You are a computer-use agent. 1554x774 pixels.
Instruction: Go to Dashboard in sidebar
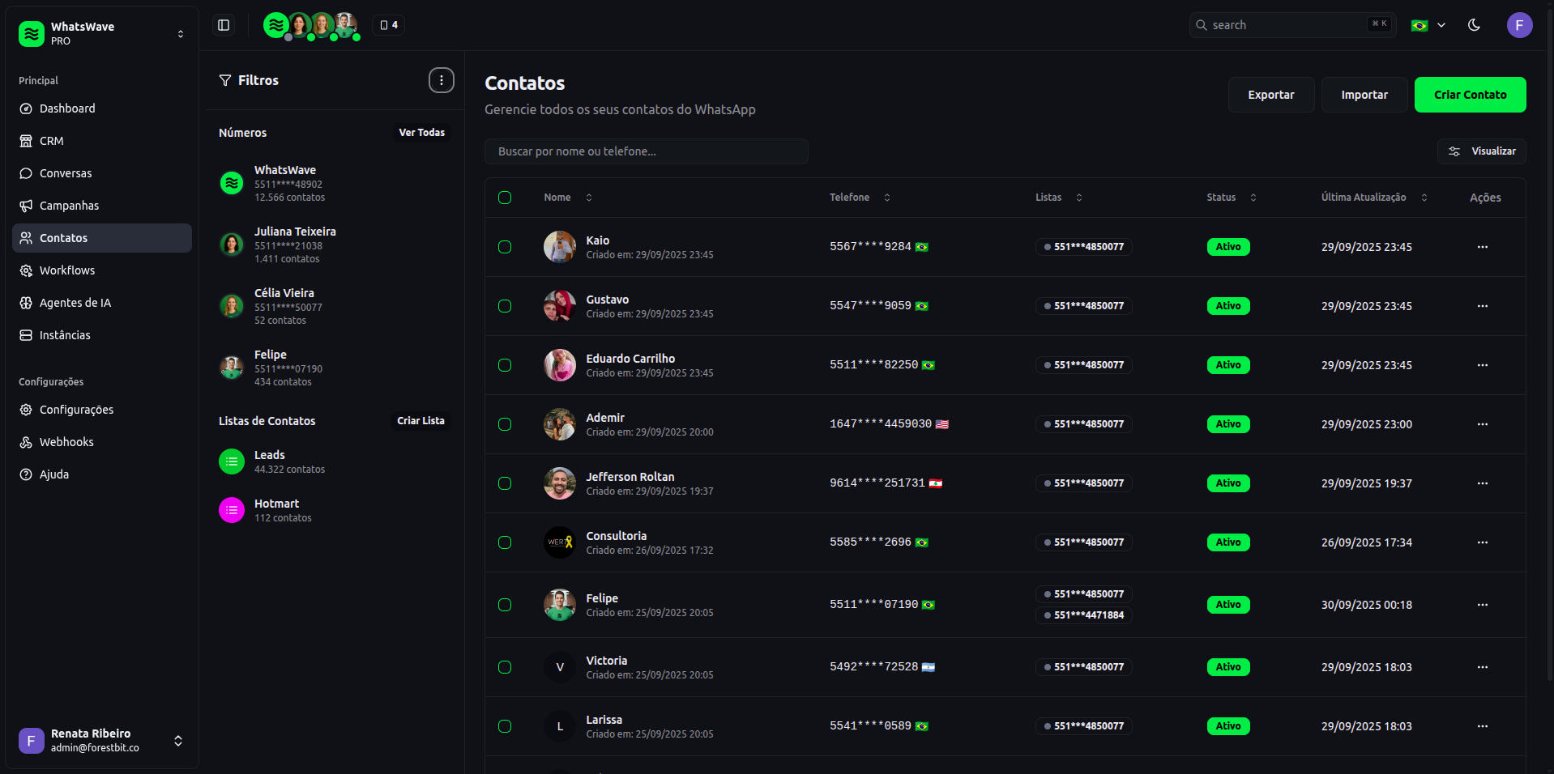102,108
